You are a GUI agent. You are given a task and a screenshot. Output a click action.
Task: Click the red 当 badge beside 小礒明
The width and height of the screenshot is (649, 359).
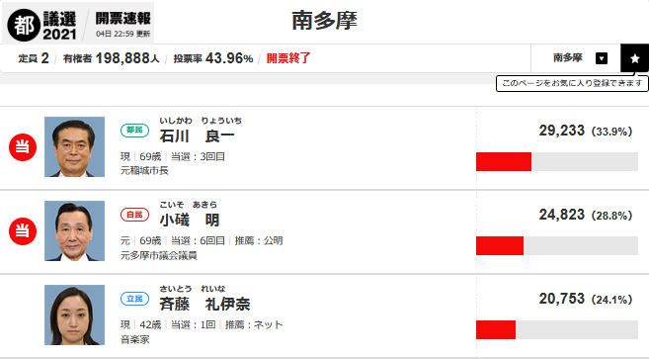click(x=23, y=231)
